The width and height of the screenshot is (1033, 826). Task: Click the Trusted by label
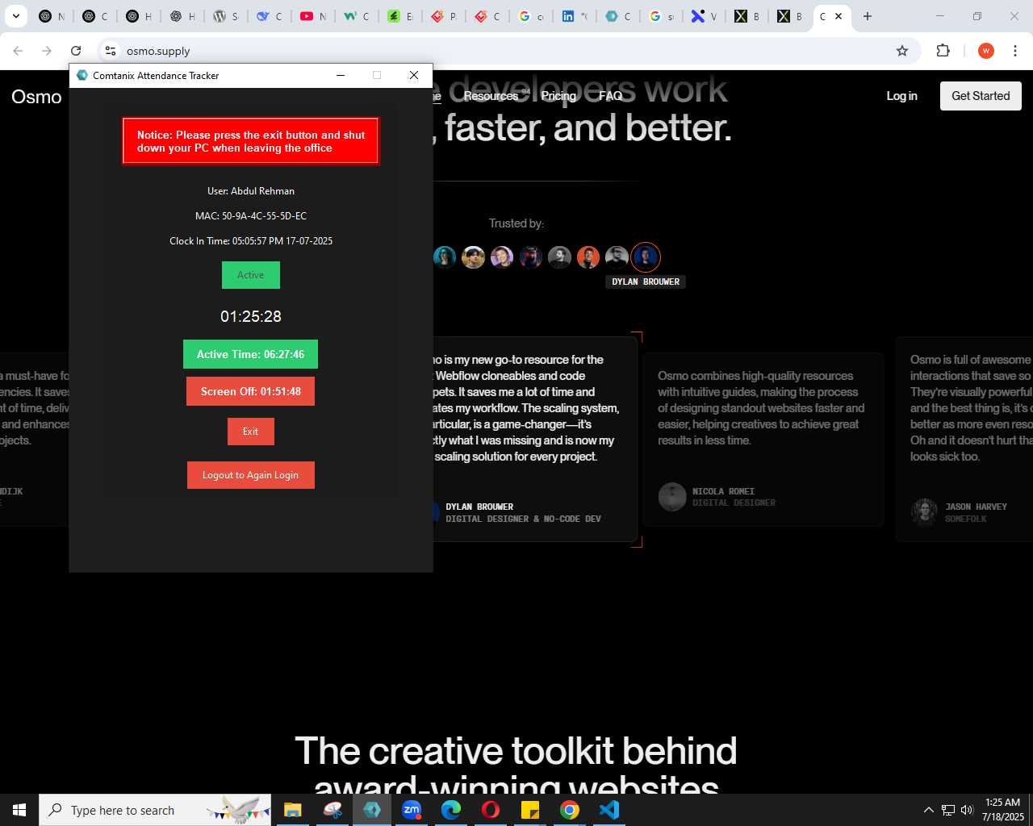[x=516, y=223]
